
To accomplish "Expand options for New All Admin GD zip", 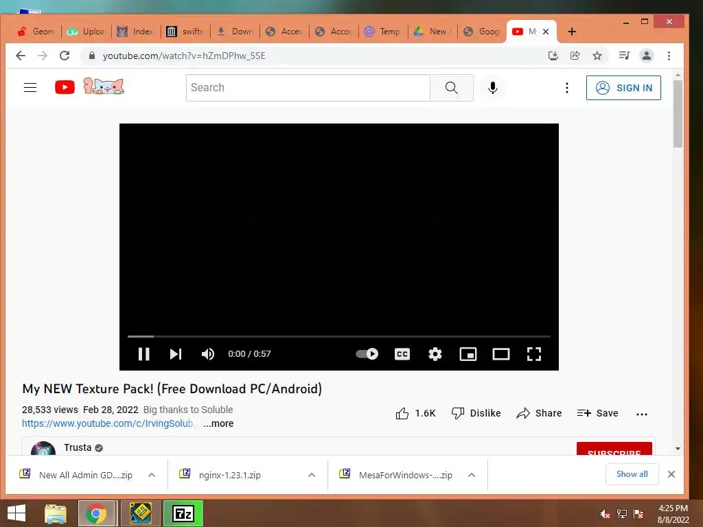I will click(152, 475).
